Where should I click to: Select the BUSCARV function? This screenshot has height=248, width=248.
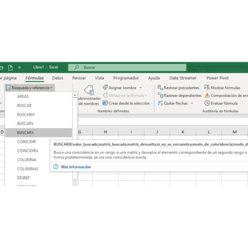(x=38, y=124)
